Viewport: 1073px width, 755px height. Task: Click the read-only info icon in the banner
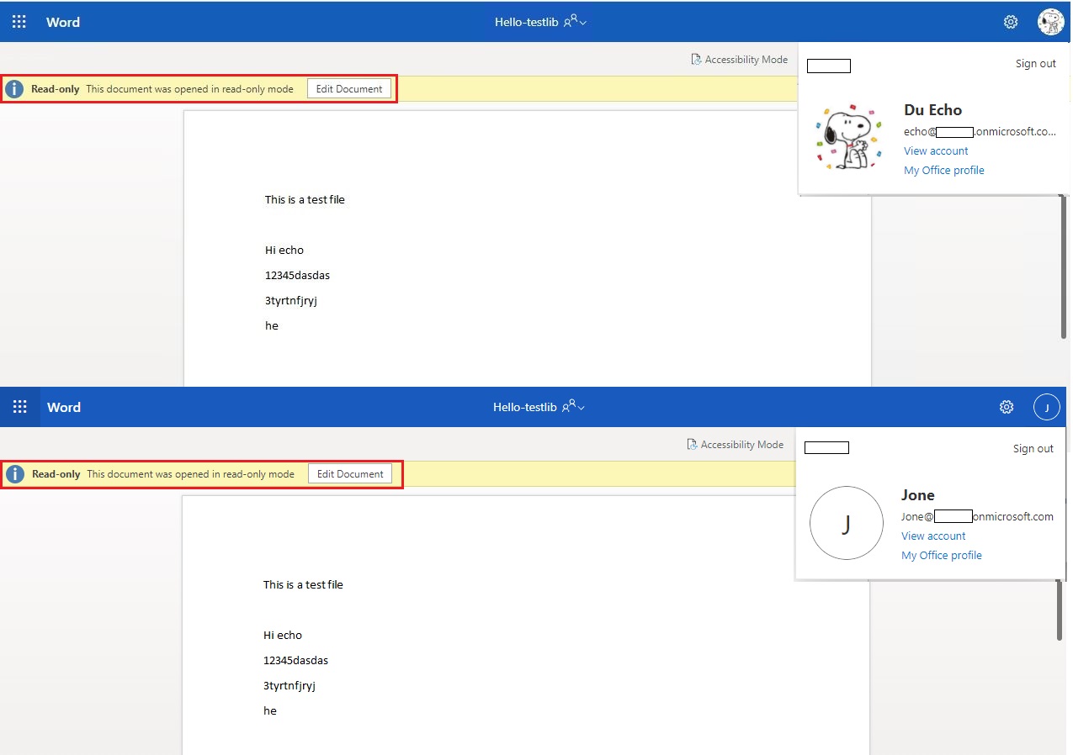tap(14, 87)
